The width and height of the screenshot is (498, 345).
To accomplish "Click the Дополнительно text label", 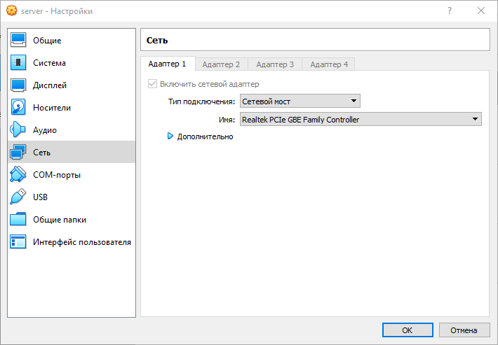I will (x=206, y=136).
